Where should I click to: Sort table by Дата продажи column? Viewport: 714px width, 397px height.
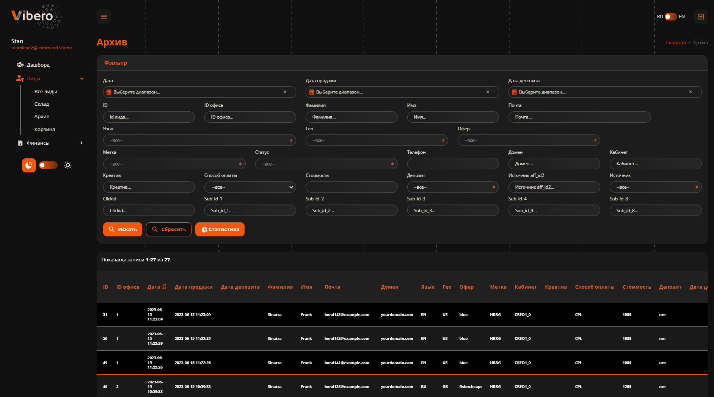[x=193, y=287]
